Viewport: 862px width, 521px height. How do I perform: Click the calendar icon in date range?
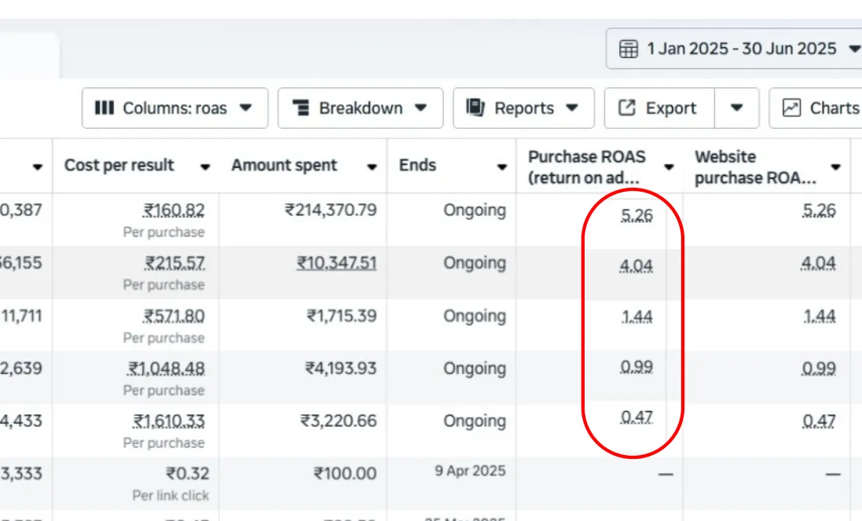pos(629,49)
